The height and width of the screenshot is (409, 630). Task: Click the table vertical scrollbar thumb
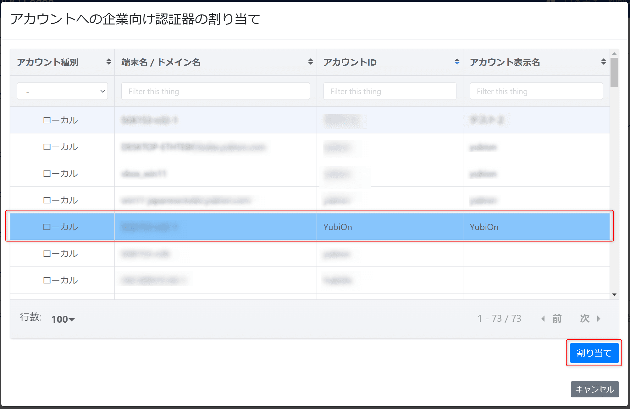614,72
